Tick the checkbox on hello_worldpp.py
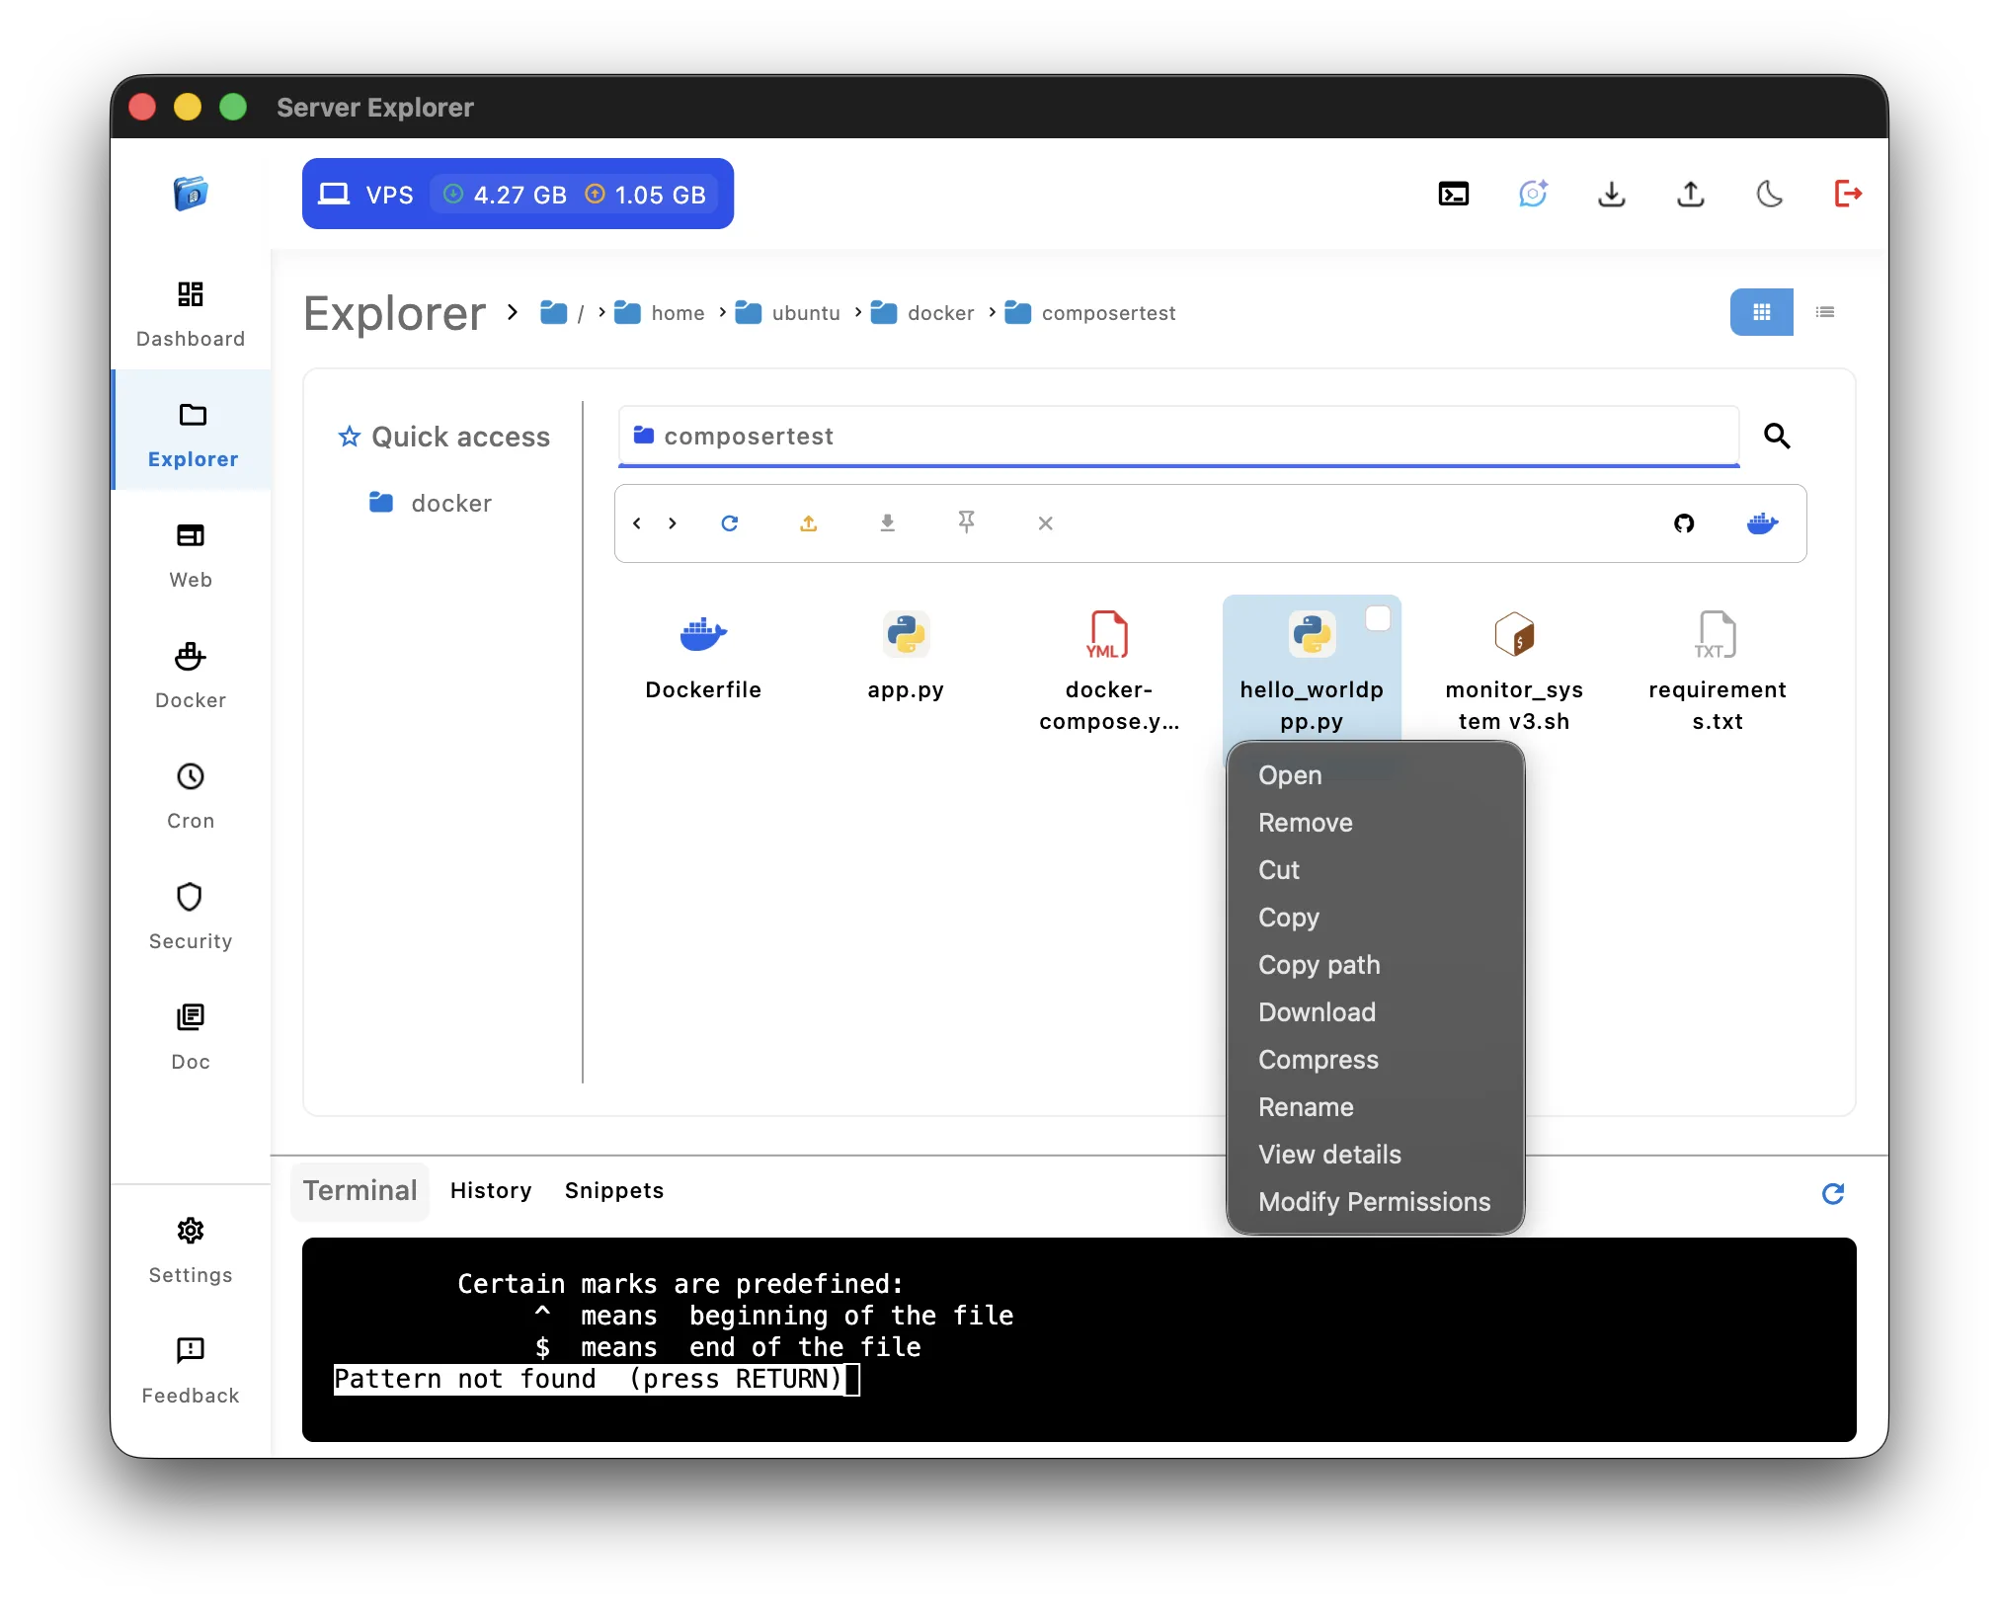This screenshot has height=1604, width=1999. pyautogui.click(x=1378, y=618)
